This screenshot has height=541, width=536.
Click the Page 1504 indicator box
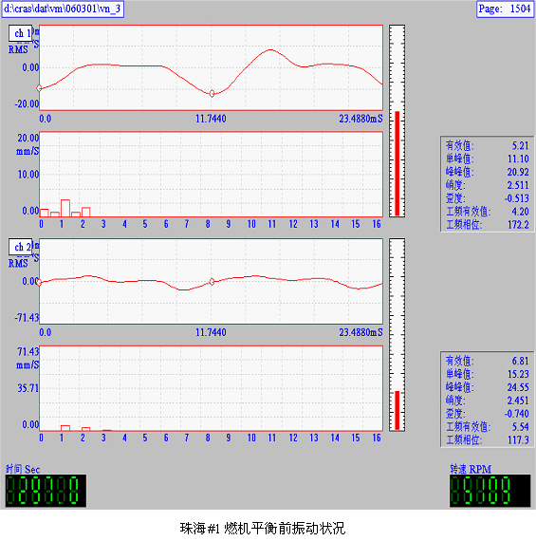[x=505, y=9]
